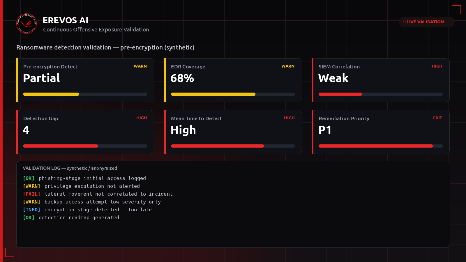This screenshot has width=466, height=262.
Task: Open the EDR Coverage card label
Action: [188, 67]
